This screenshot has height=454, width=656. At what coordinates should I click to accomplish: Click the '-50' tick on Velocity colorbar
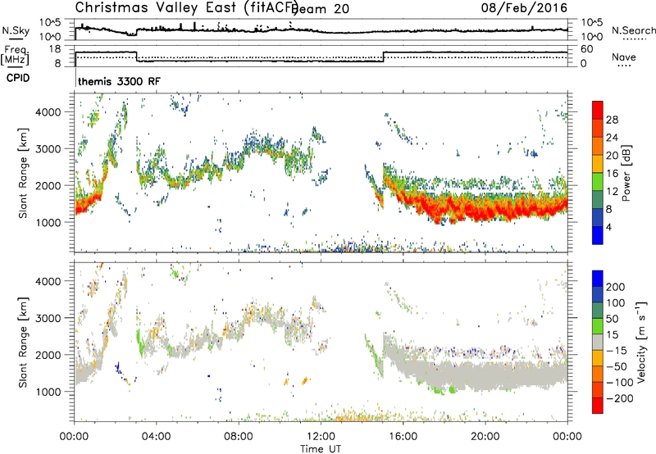pos(617,366)
